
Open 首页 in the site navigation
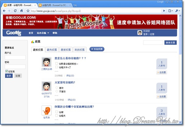[31, 33]
